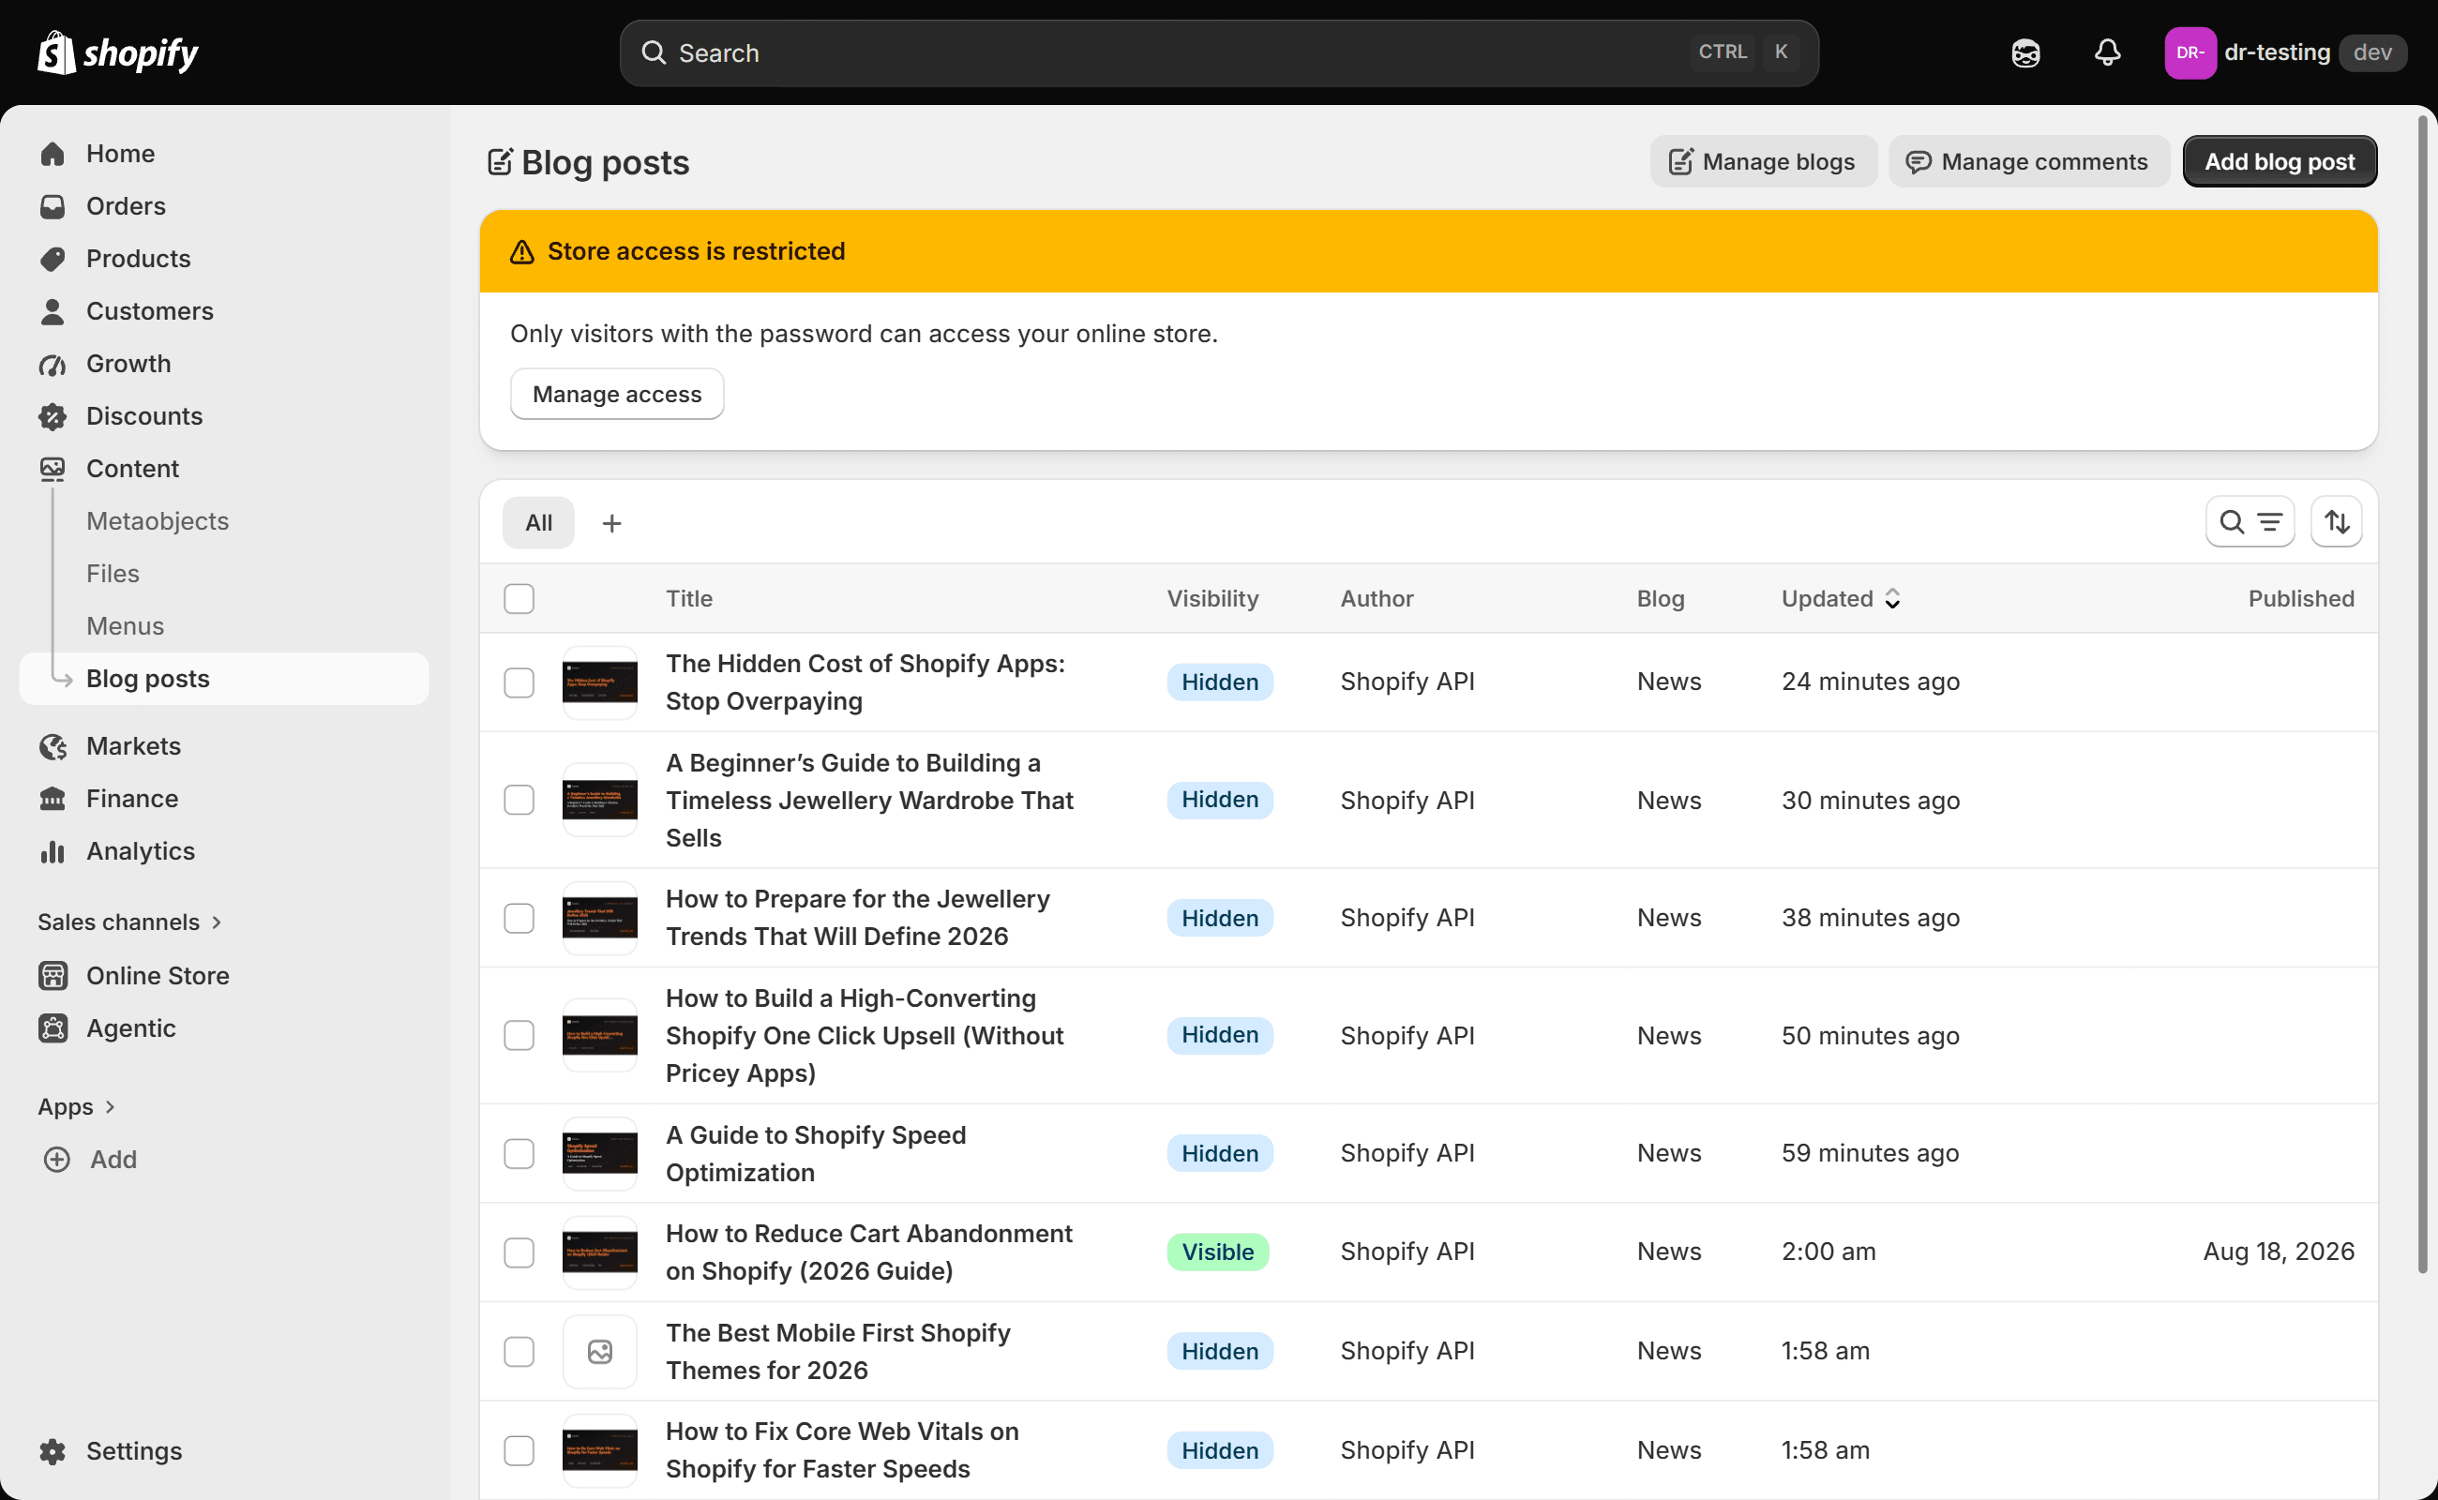The height and width of the screenshot is (1500, 2438).
Task: Click the Markets globe icon
Action: pos(53,746)
